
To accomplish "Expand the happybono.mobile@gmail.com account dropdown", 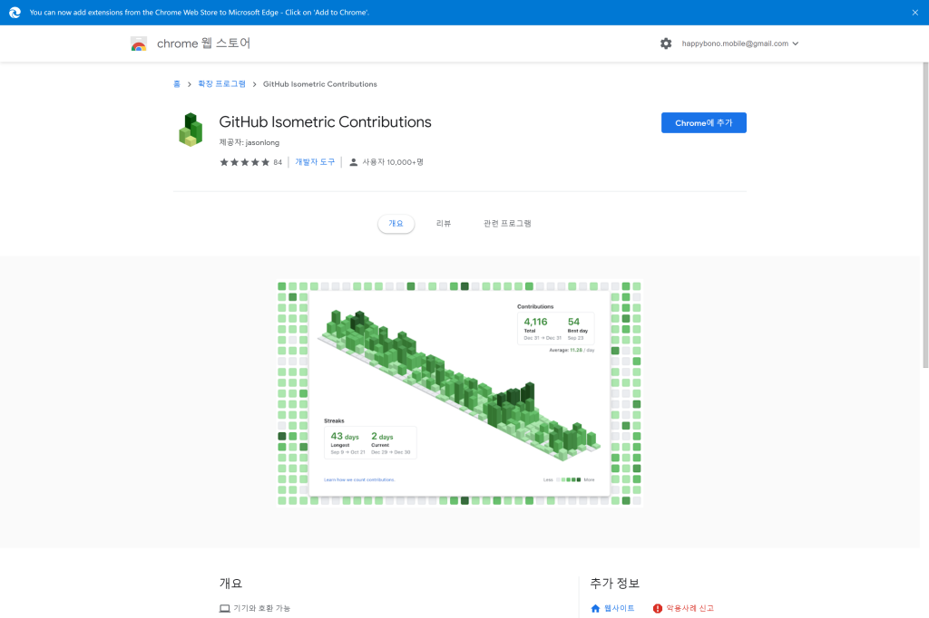I will coord(740,43).
